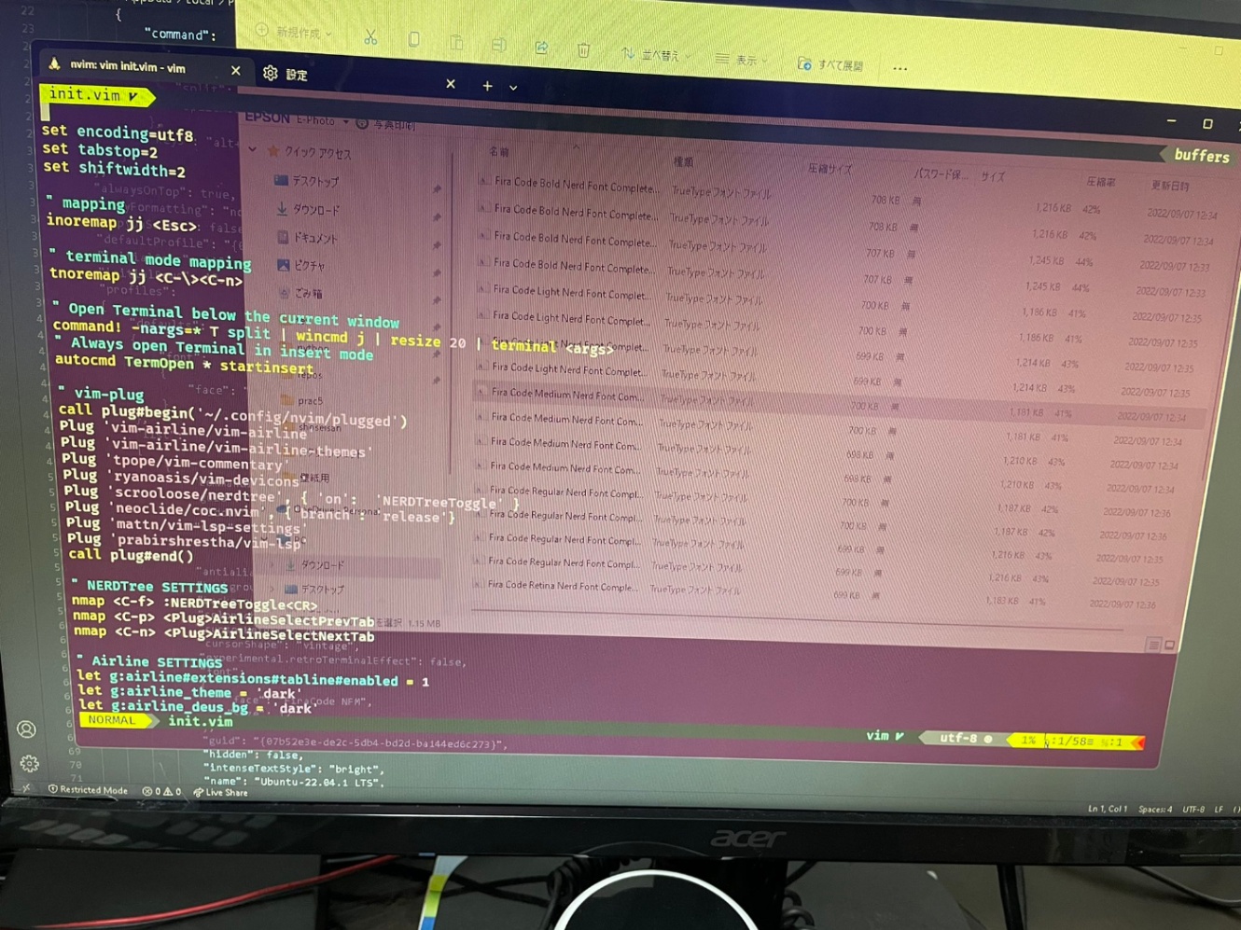Sort by the 種類 column header
Viewport: 1241px width, 930px height.
click(684, 161)
